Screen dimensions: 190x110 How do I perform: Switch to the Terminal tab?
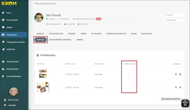(80, 40)
